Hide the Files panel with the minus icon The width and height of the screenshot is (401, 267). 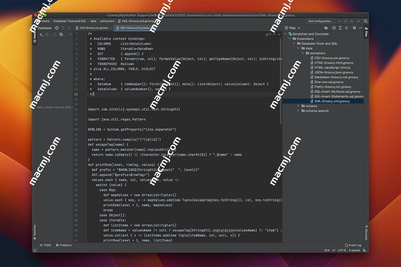click(361, 28)
